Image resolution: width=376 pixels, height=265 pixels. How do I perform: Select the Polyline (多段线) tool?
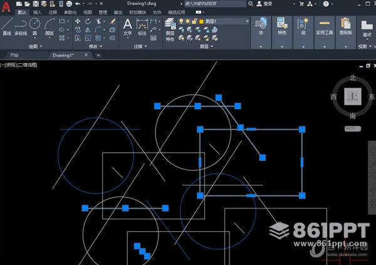tap(21, 26)
